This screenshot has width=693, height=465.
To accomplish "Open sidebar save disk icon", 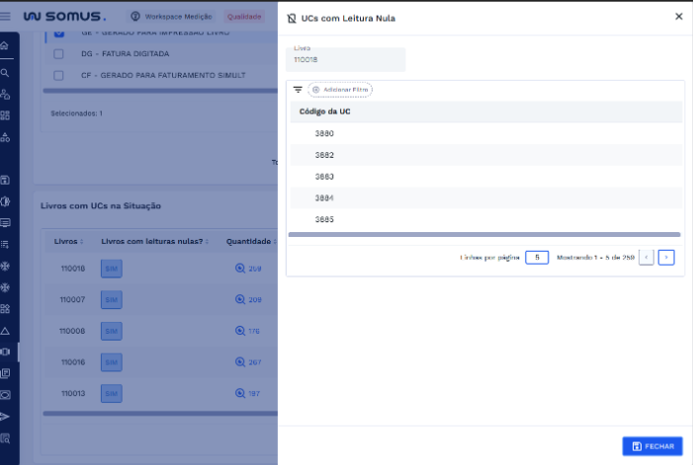I will [x=4, y=180].
